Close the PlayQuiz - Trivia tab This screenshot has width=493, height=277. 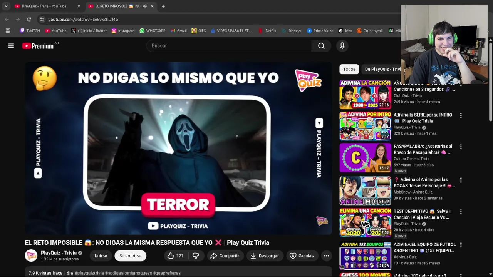click(79, 6)
